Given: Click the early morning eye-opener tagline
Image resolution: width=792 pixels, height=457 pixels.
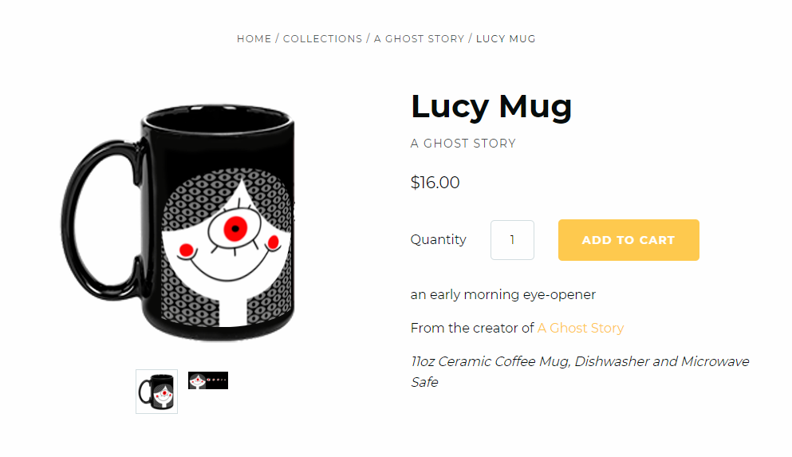Looking at the screenshot, I should tap(503, 294).
